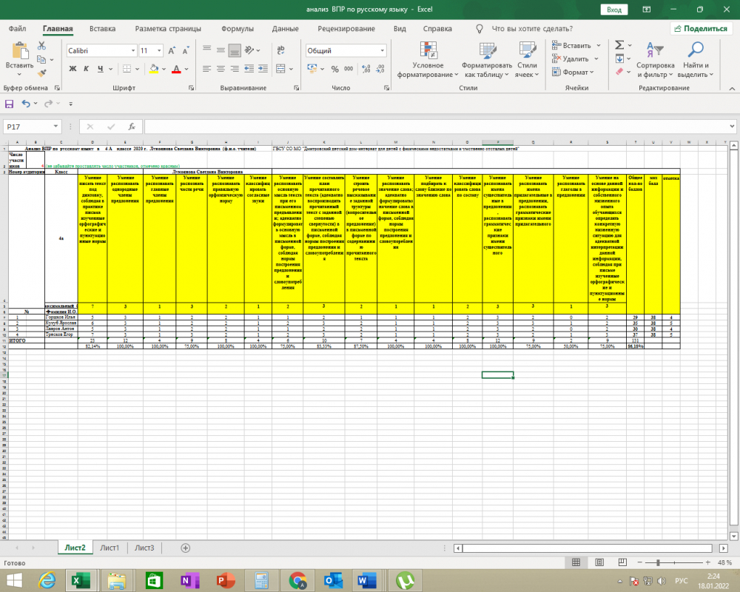The width and height of the screenshot is (740, 592).
Task: Click the Поделиться share button
Action: (701, 28)
